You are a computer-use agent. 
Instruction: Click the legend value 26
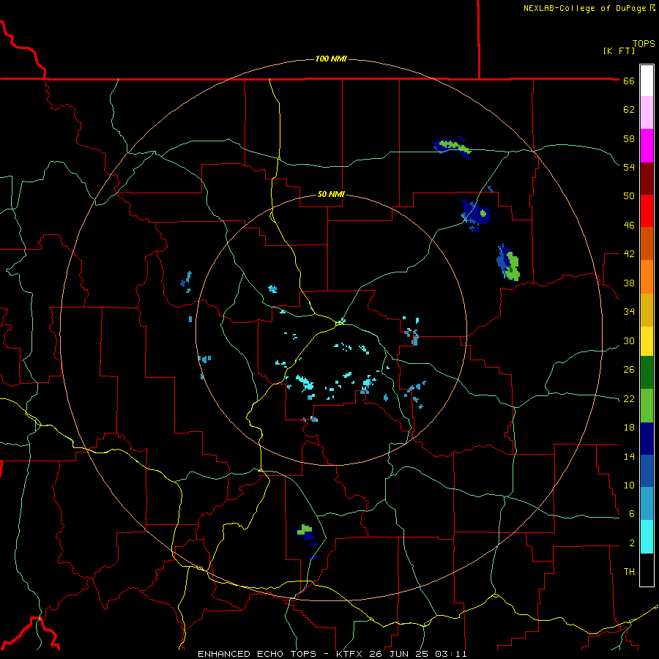[x=629, y=370]
